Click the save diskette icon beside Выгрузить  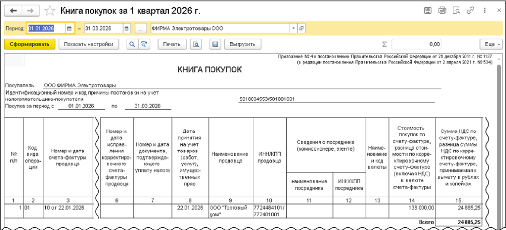click(x=215, y=44)
